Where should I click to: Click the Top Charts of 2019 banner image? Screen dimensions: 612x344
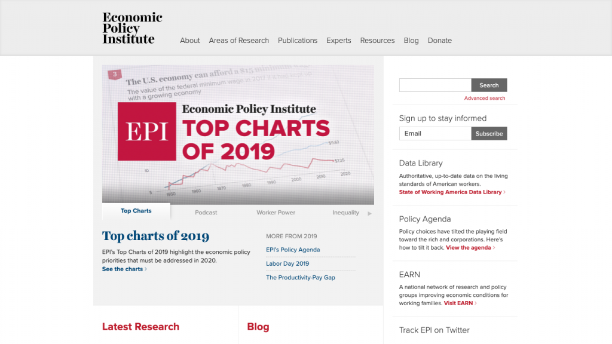point(238,134)
